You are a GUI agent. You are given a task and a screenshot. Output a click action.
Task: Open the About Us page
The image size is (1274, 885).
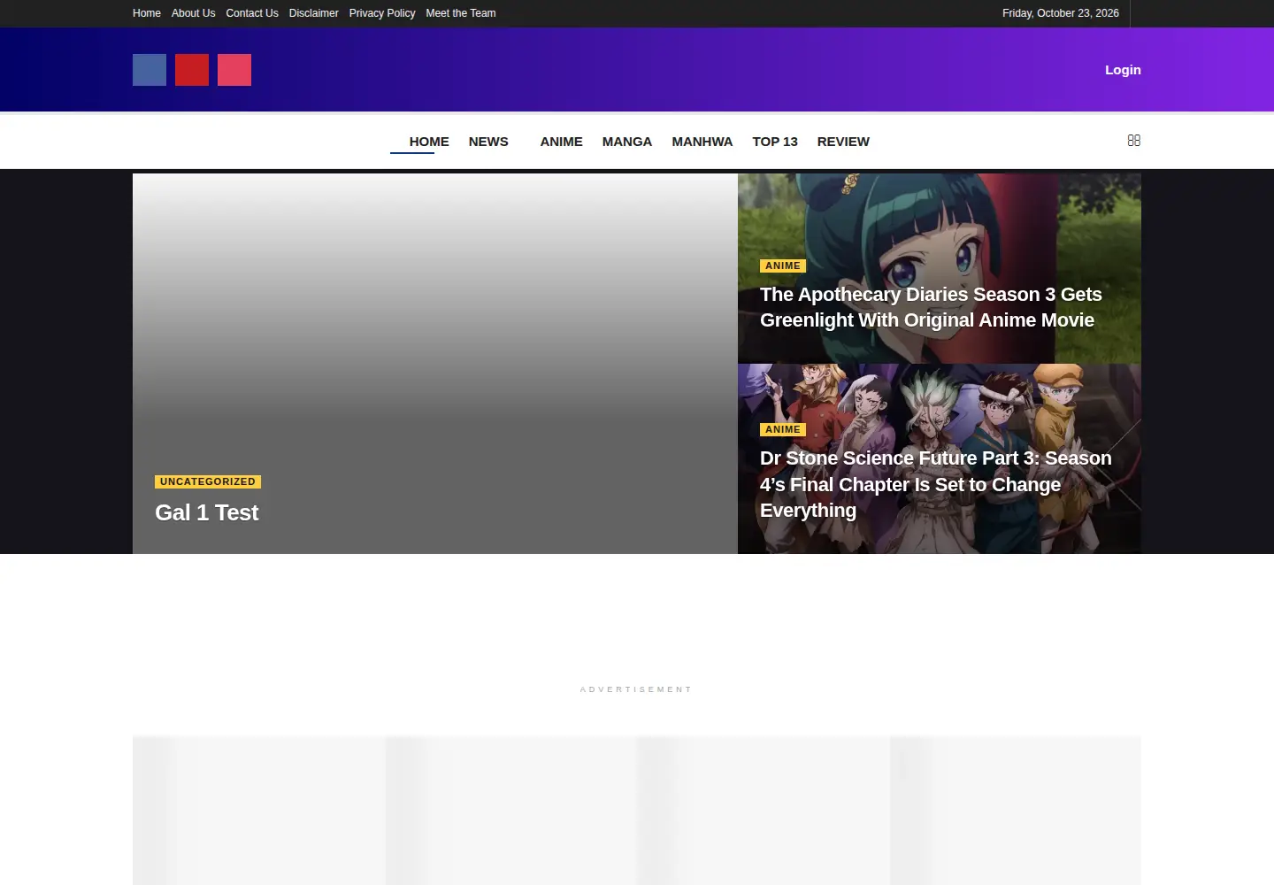point(193,13)
